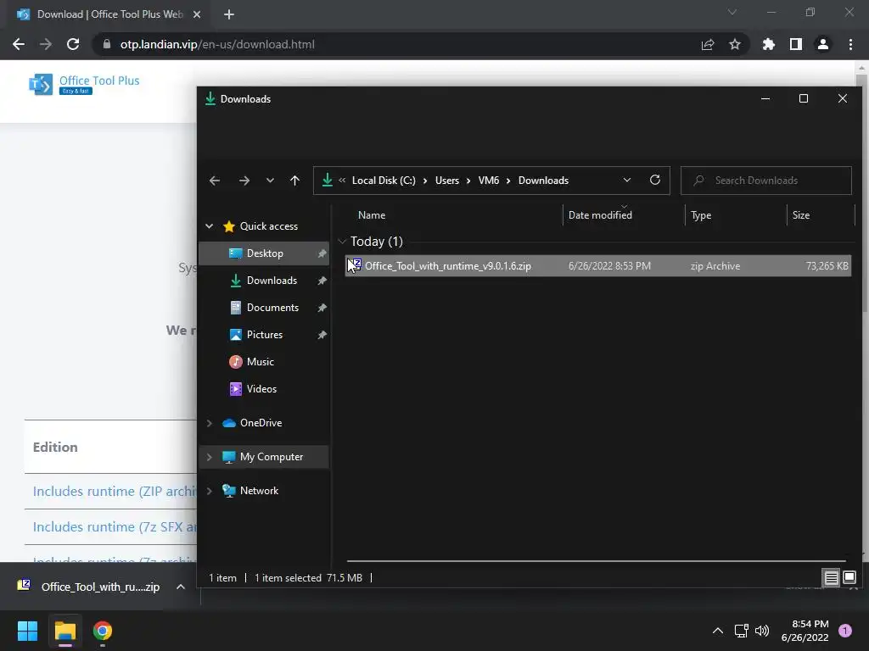Open download item options chevron
This screenshot has width=869, height=651.
pyautogui.click(x=181, y=587)
